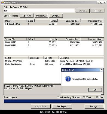The width and height of the screenshot is (107, 114).
Task: Maximize the BDInfo window
Action: [x=102, y=2]
